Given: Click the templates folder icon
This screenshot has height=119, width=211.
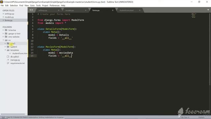Looking at the screenshot, I should (8, 50).
